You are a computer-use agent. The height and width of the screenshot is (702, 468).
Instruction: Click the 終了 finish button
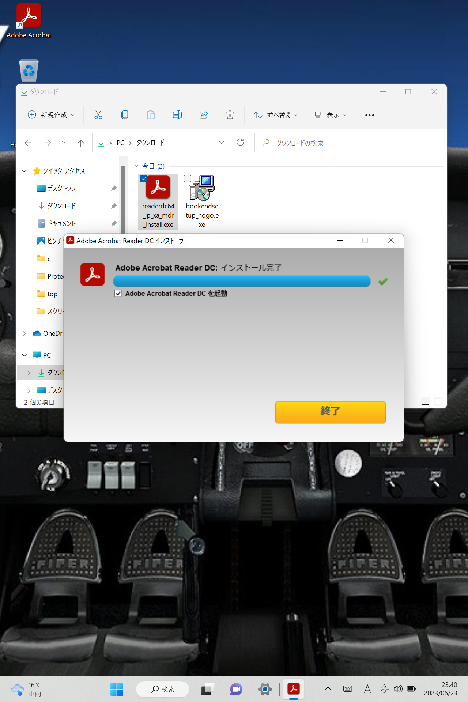(x=331, y=412)
